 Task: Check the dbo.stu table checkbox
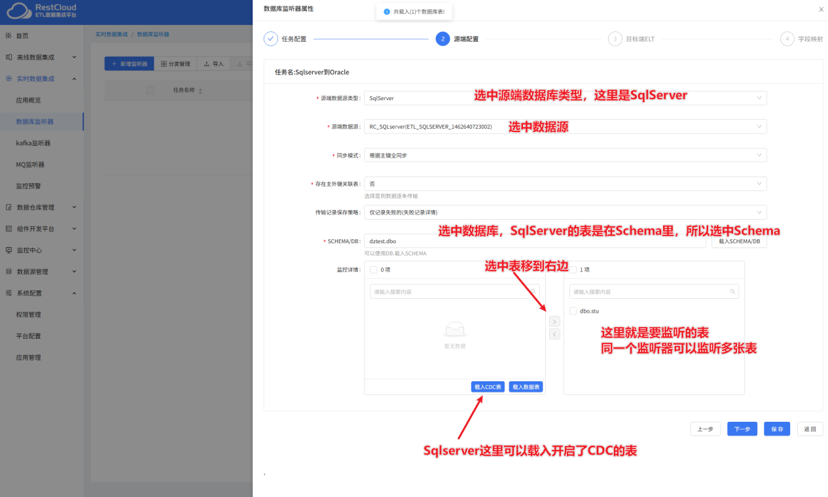tap(573, 311)
